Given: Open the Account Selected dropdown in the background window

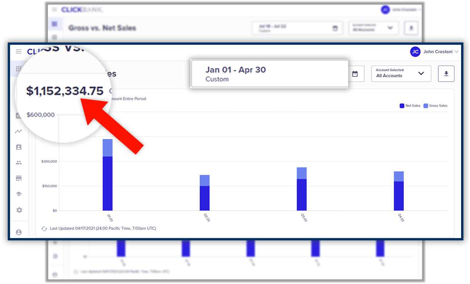Looking at the screenshot, I should [373, 28].
